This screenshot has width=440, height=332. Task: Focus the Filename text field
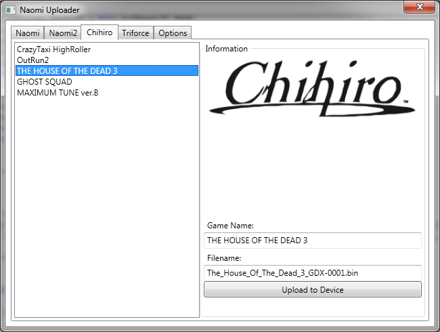(x=313, y=273)
